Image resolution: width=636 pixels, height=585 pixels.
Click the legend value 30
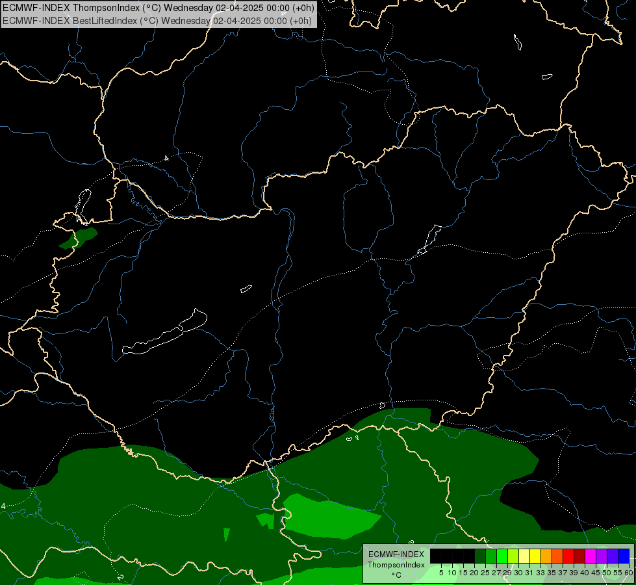coord(518,573)
